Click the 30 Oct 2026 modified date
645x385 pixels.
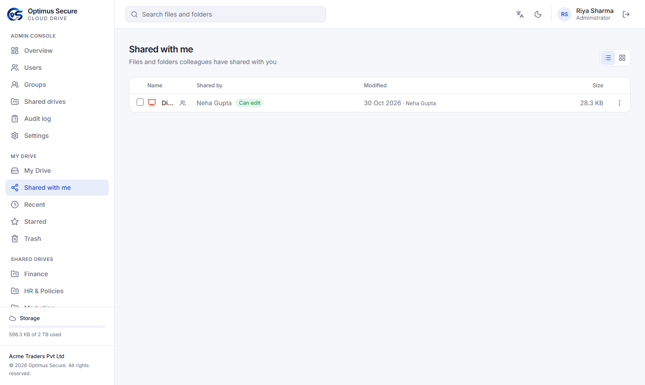pos(383,103)
